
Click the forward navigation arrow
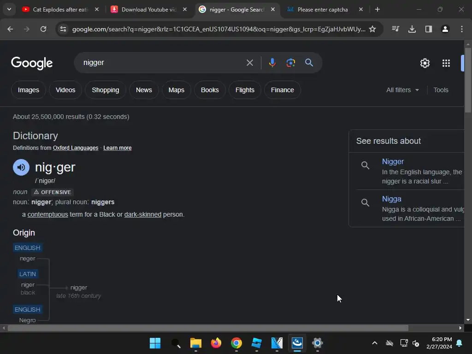point(27,29)
